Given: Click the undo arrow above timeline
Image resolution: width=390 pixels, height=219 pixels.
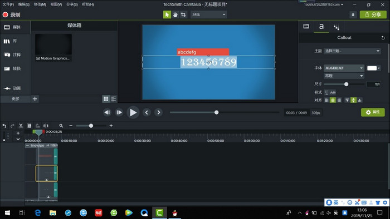Looking at the screenshot, I should tap(4, 126).
